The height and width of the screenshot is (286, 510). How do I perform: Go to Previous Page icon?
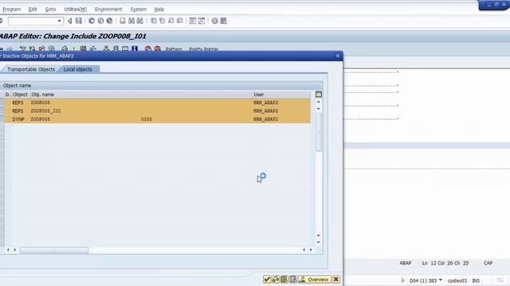[162, 21]
